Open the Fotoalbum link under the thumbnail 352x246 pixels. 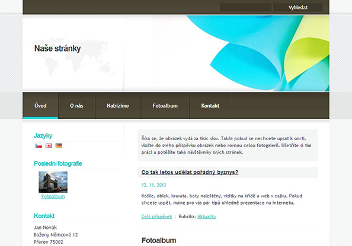pos(53,196)
